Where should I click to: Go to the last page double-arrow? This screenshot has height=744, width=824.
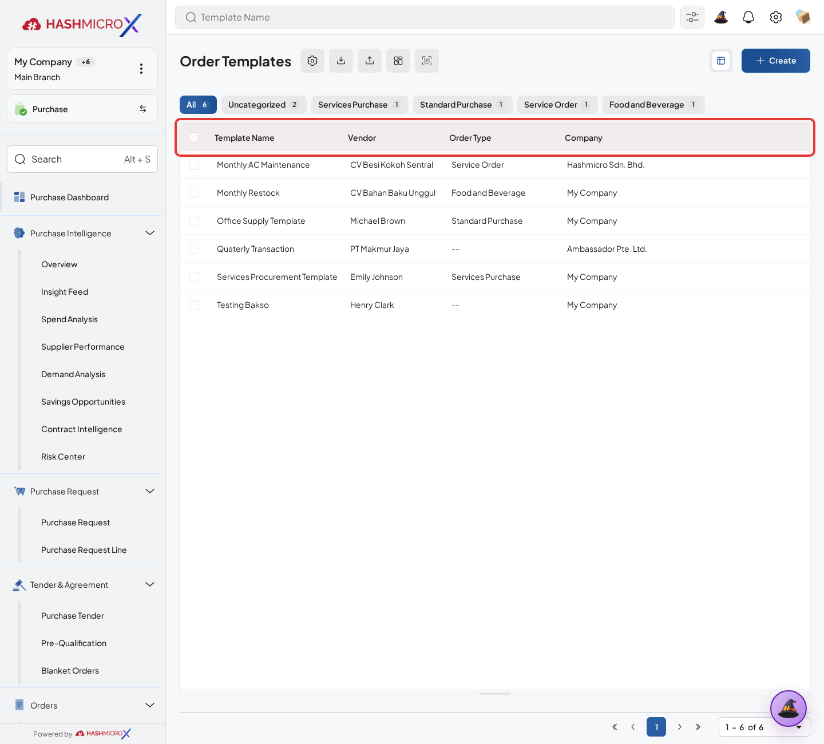pyautogui.click(x=698, y=727)
